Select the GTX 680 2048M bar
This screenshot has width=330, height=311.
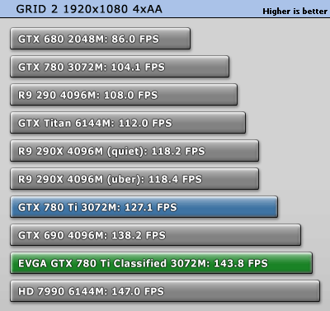[100, 39]
